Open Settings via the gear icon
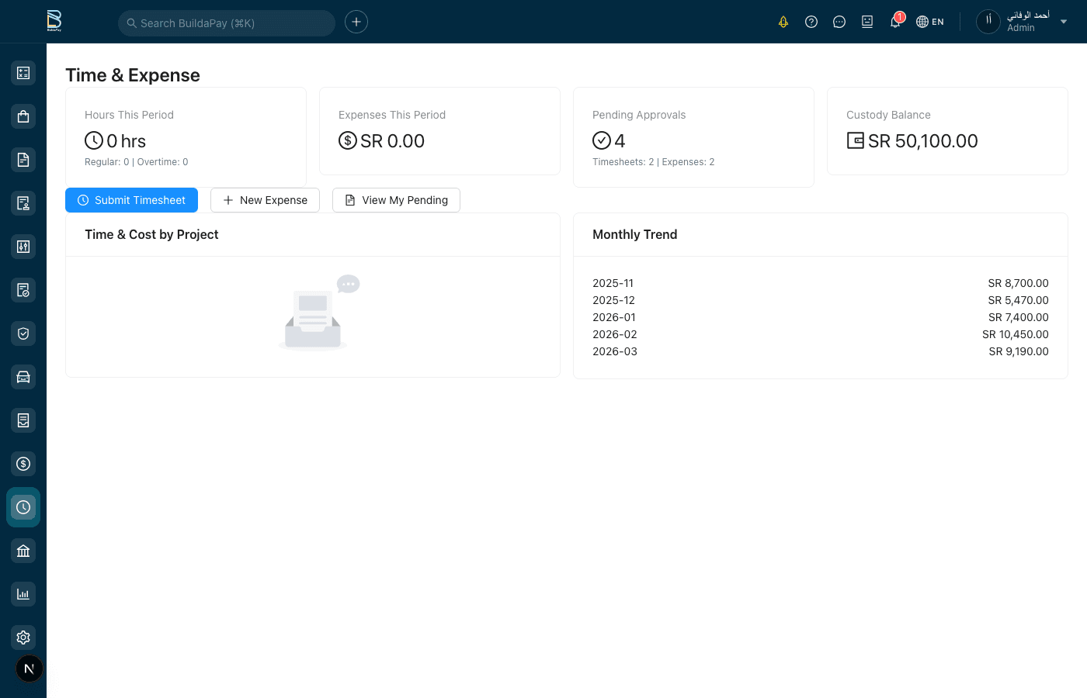 point(23,637)
